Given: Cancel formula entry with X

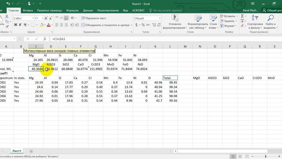Looking at the screenshot, I should (x=28, y=39).
